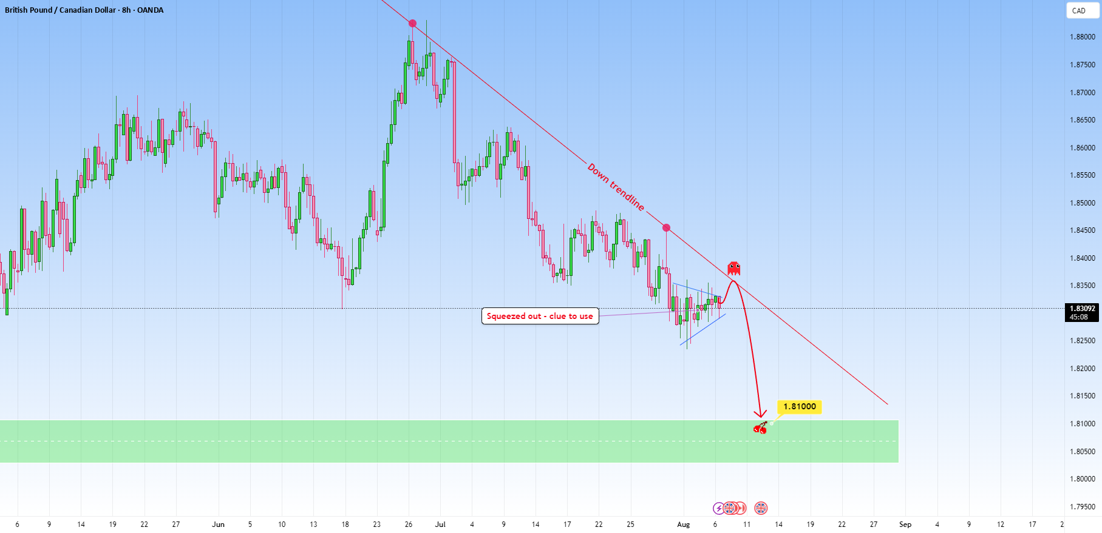Click the current price tag 1.83092
Viewport: 1102px width, 533px height.
pos(1083,312)
